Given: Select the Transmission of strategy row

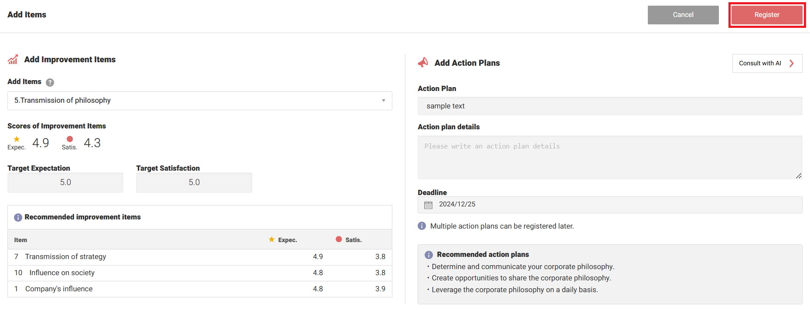Looking at the screenshot, I should [x=200, y=257].
